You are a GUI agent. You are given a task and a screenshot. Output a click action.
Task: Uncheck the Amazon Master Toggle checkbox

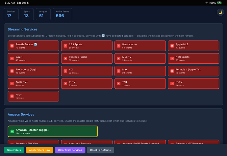[x=12, y=131]
